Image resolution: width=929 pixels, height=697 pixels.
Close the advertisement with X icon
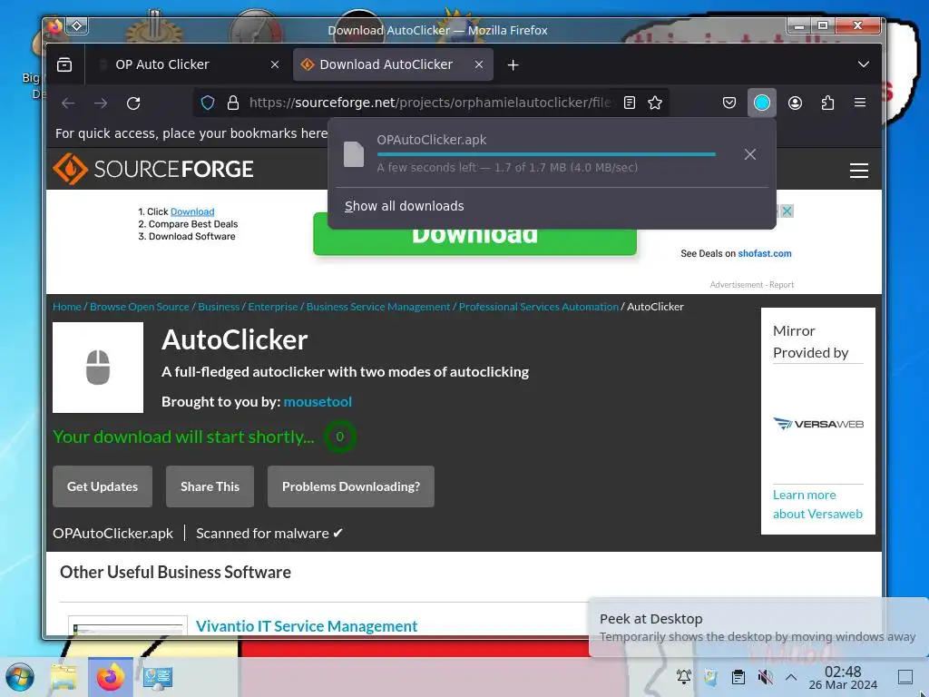point(787,211)
